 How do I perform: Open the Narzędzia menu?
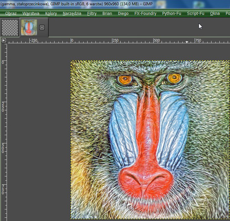point(72,14)
